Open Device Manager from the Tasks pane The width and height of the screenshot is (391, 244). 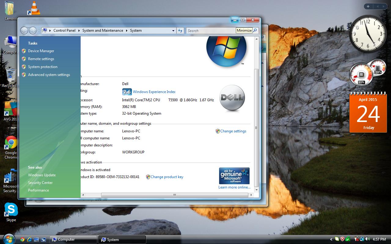pyautogui.click(x=41, y=51)
